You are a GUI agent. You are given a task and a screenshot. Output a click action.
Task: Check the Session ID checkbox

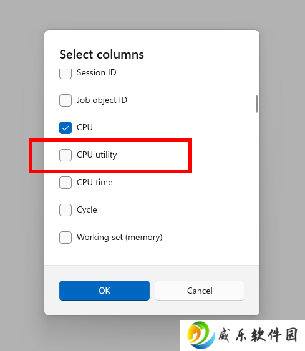(65, 74)
